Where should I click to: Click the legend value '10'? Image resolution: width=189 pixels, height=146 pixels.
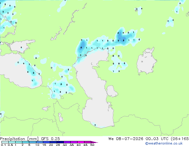[x=37, y=145]
